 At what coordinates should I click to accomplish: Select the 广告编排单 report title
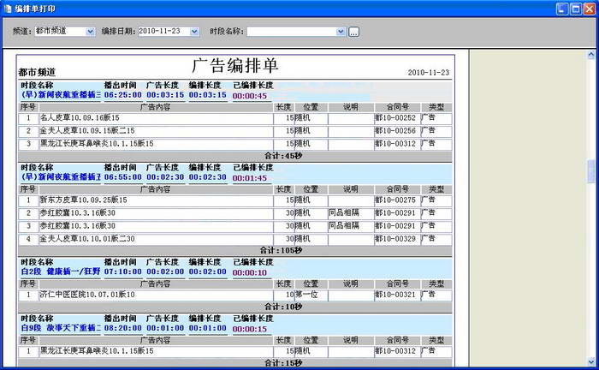click(235, 66)
